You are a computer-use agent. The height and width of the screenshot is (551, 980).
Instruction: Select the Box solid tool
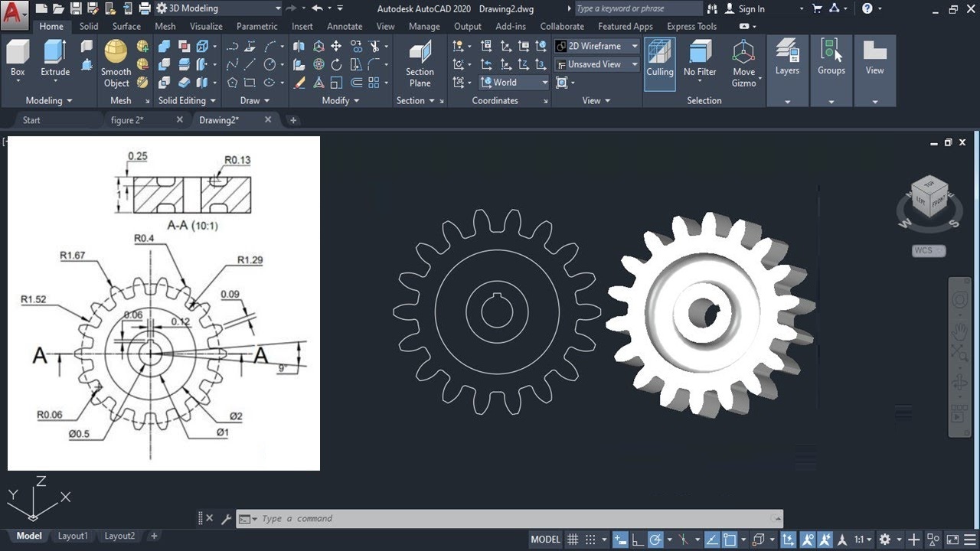click(18, 52)
